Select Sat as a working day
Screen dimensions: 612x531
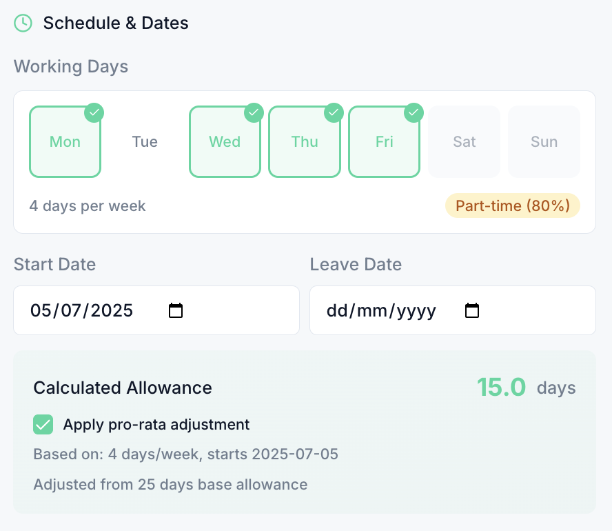(464, 142)
